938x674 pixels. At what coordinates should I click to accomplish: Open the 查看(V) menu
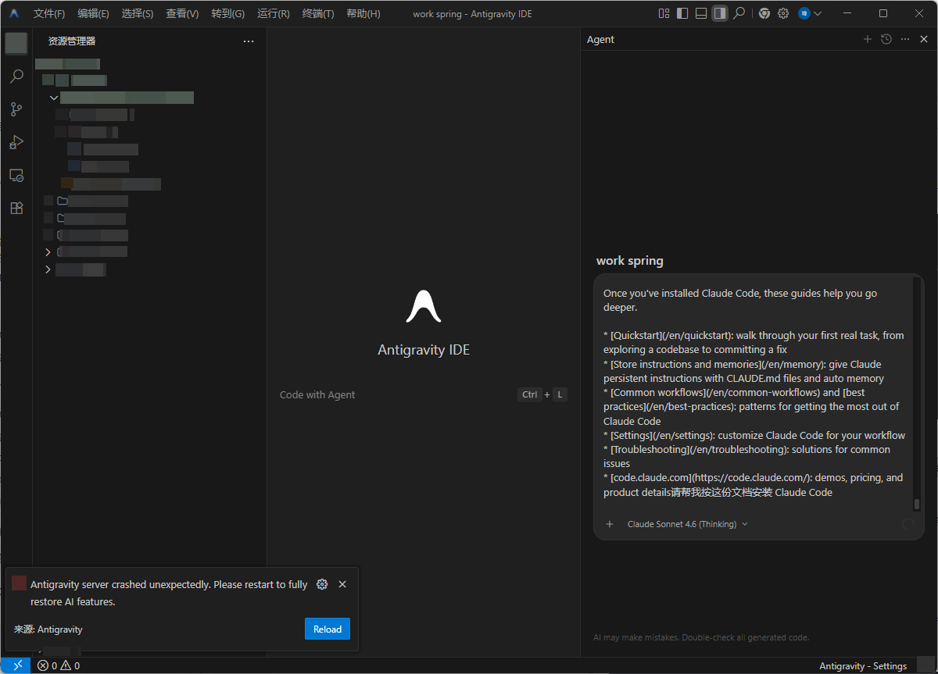click(182, 13)
